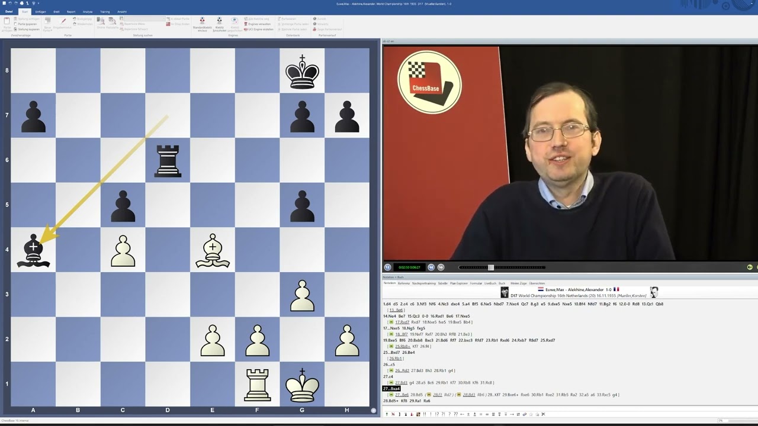
Task: Open the position search dropdown box
Action: pyautogui.click(x=144, y=18)
